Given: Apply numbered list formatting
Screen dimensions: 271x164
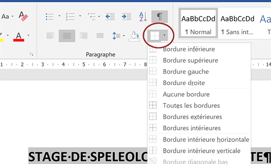Looking at the screenshot, I should point(70,17).
